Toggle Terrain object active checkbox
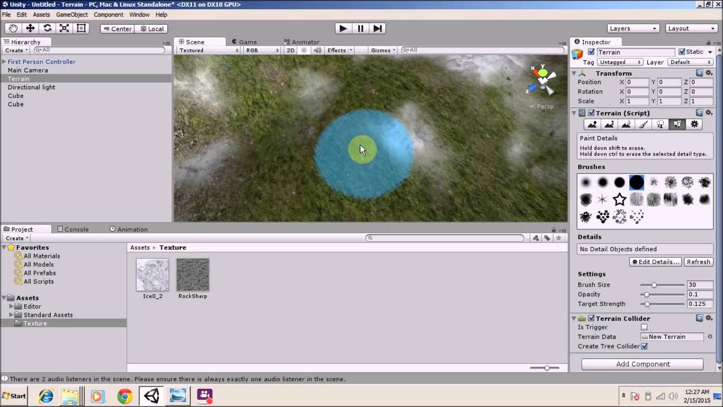Image resolution: width=723 pixels, height=407 pixels. tap(591, 52)
